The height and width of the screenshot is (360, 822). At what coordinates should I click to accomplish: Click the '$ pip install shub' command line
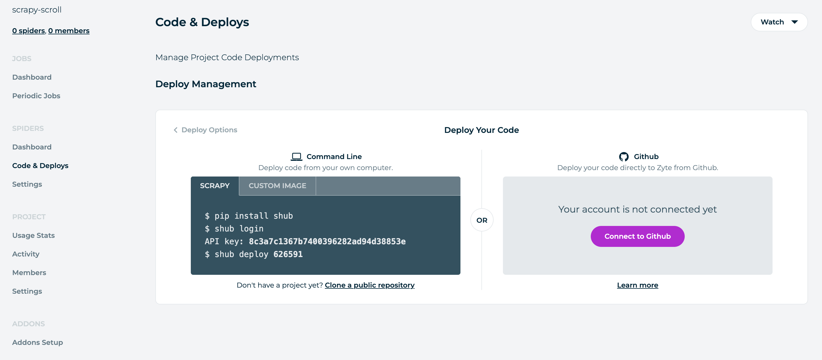coord(249,216)
